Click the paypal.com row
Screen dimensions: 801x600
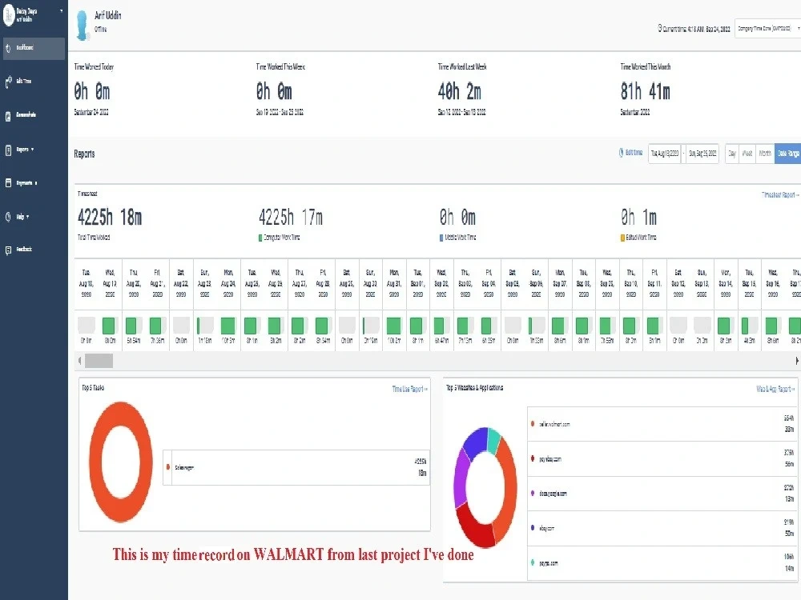[x=662, y=562]
